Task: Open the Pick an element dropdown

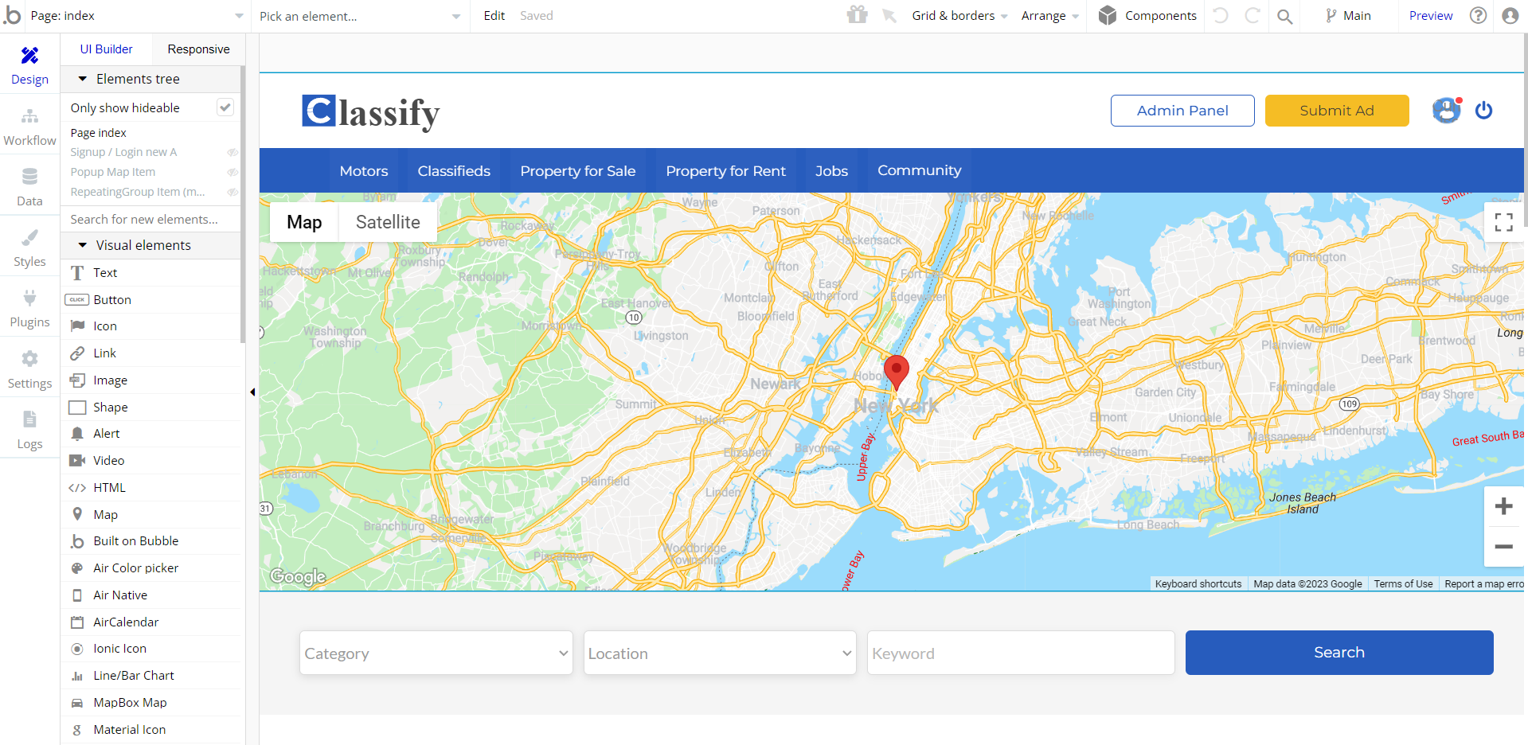Action: (360, 16)
